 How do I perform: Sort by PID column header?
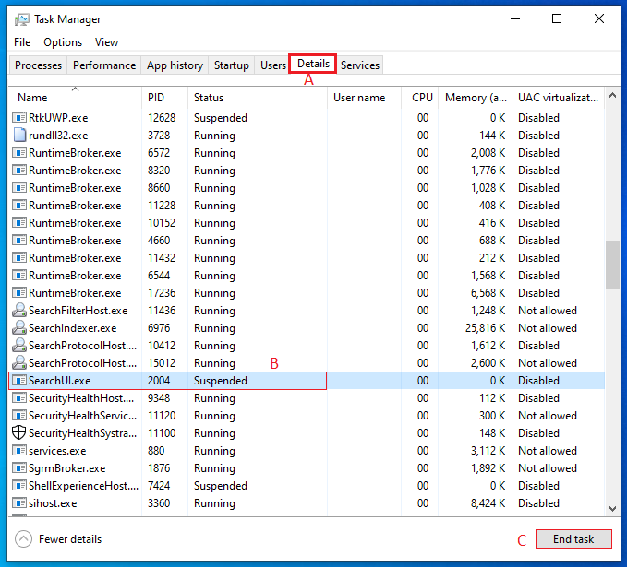156,98
